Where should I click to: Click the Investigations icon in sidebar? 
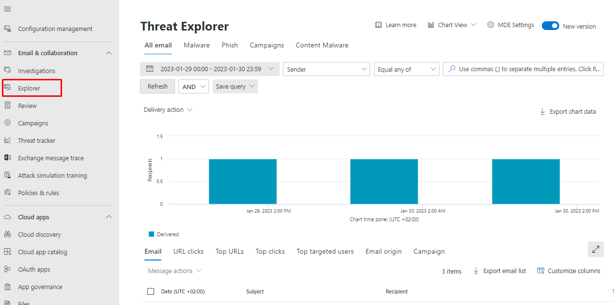(8, 71)
